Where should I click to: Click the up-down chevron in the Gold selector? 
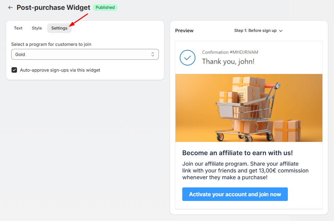click(x=153, y=54)
